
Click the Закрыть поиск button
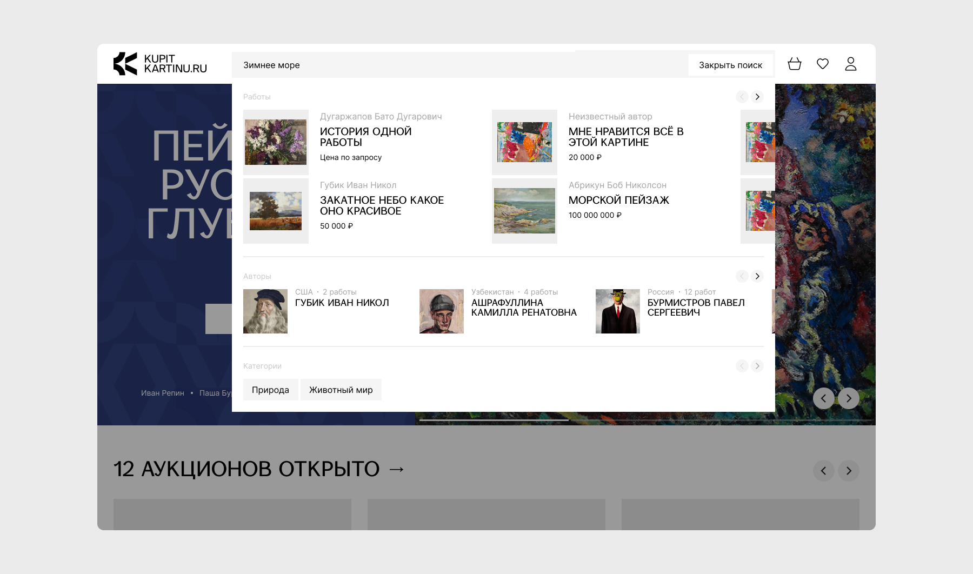(731, 65)
